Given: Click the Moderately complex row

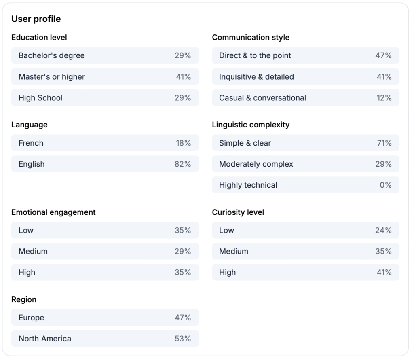Looking at the screenshot, I should tap(305, 164).
